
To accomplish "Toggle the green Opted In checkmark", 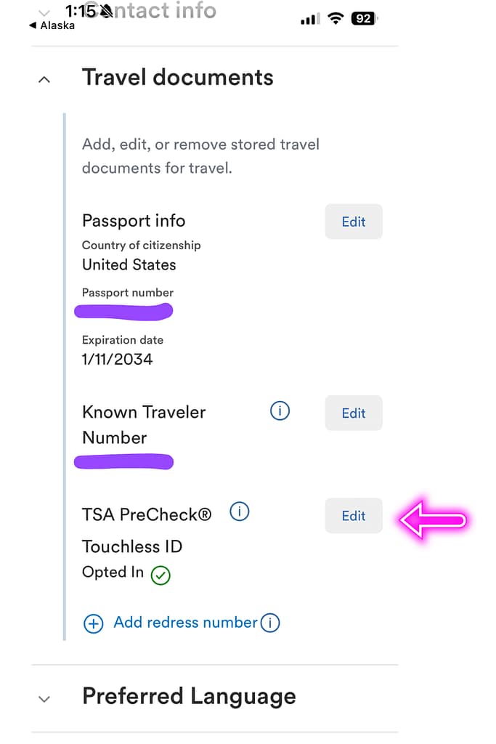I will [x=161, y=575].
